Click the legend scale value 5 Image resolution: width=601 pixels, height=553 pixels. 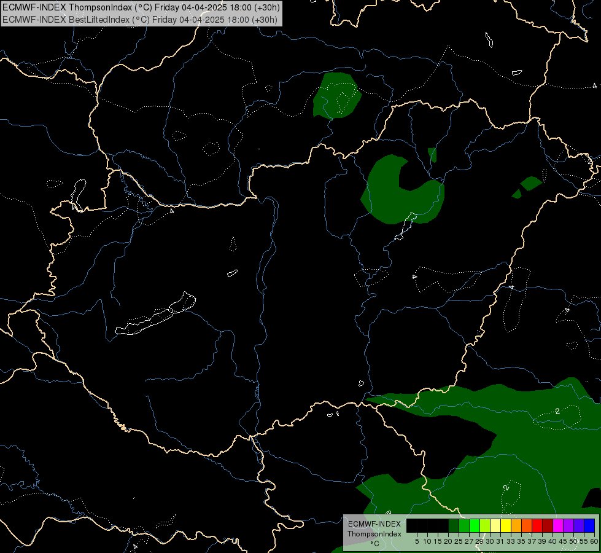(x=417, y=541)
